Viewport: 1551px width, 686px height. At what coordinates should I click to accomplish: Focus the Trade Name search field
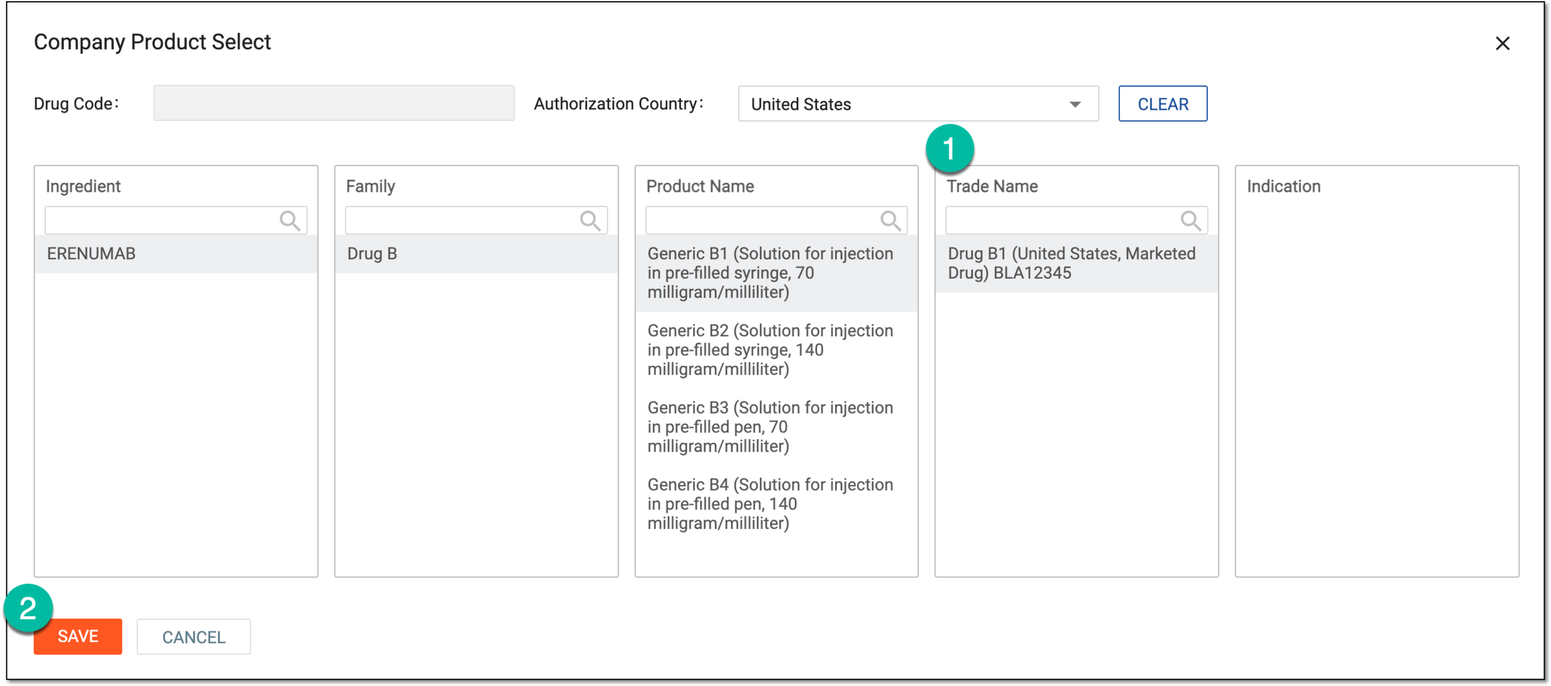click(x=1076, y=220)
